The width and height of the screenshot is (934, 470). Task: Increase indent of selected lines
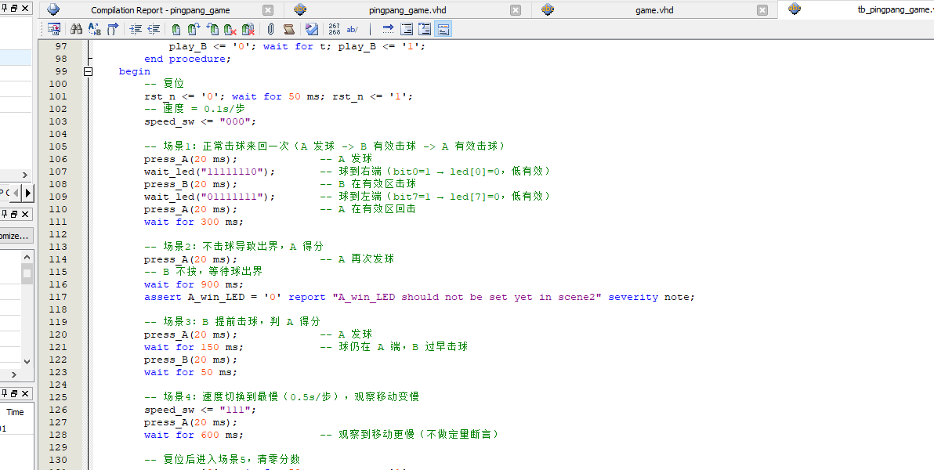[136, 29]
